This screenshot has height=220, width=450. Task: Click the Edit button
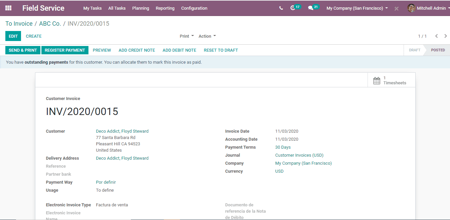13,36
